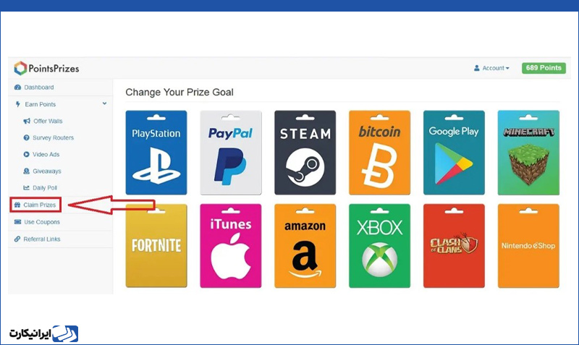Click the 689 Points green button
This screenshot has width=579, height=345.
(544, 68)
